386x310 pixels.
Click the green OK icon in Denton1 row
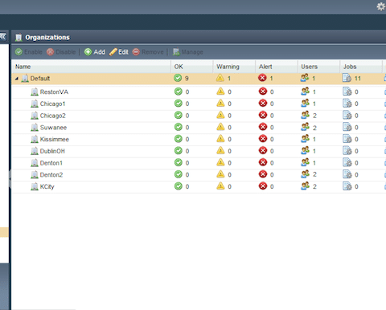179,162
